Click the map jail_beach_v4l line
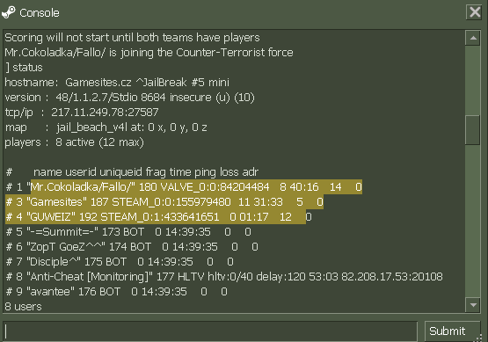488x342 pixels. (106, 127)
